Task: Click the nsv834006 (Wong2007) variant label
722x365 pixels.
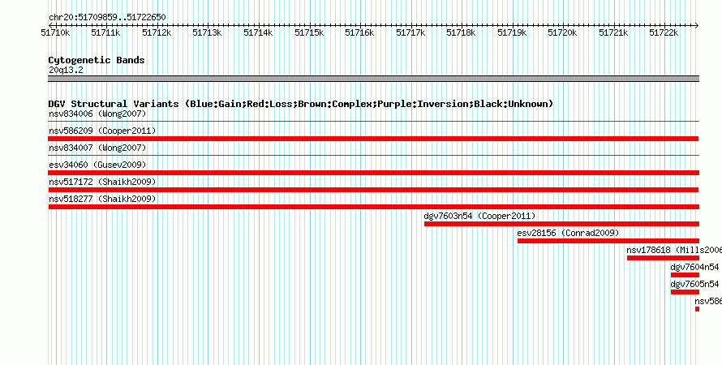Action: click(97, 114)
